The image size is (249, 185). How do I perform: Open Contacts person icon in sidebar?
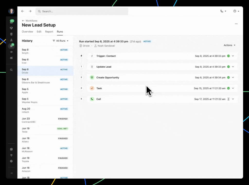pyautogui.click(x=11, y=40)
